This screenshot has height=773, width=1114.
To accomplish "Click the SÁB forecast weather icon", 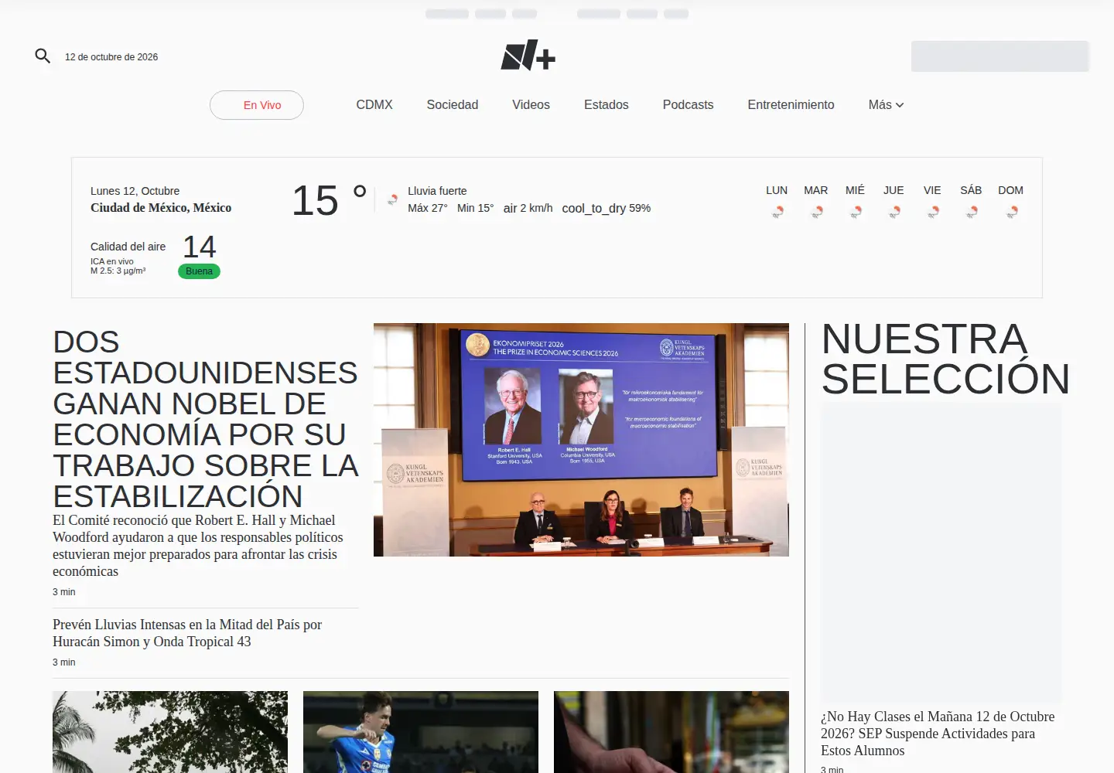I will tap(972, 212).
